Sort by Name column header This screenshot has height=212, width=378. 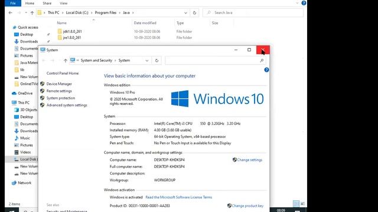pyautogui.click(x=61, y=23)
